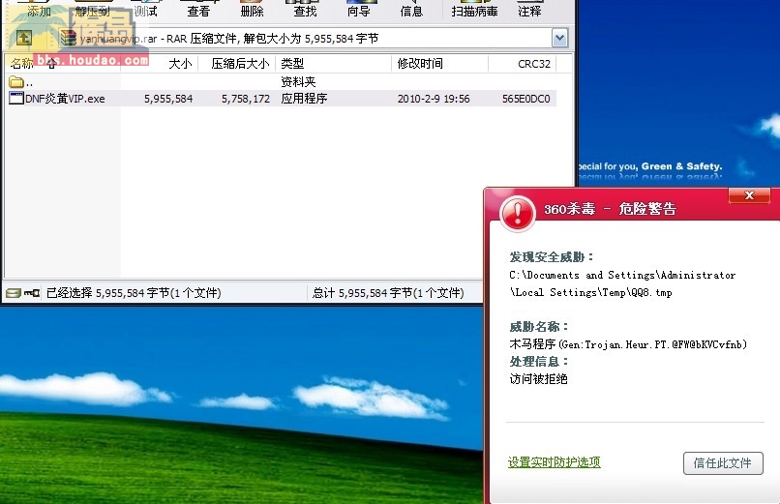
Task: Open 设置实时防护选项 link
Action: pos(554,462)
